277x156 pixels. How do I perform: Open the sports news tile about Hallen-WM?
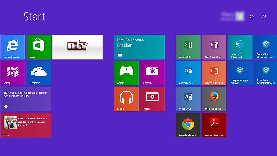click(25, 99)
